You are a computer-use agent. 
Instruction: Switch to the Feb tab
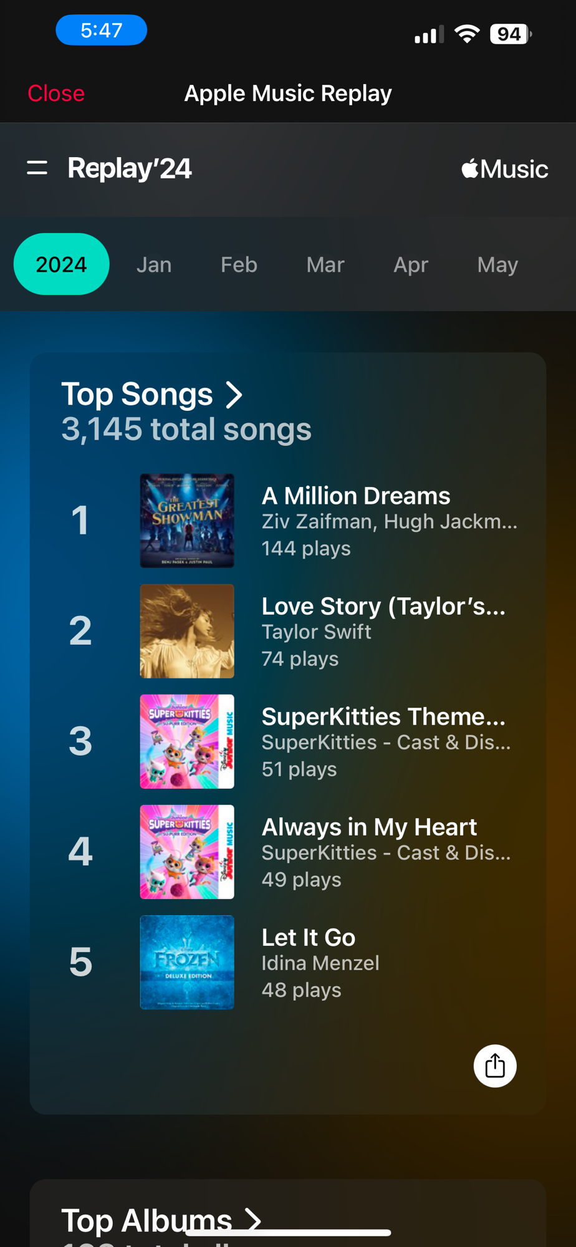(239, 265)
